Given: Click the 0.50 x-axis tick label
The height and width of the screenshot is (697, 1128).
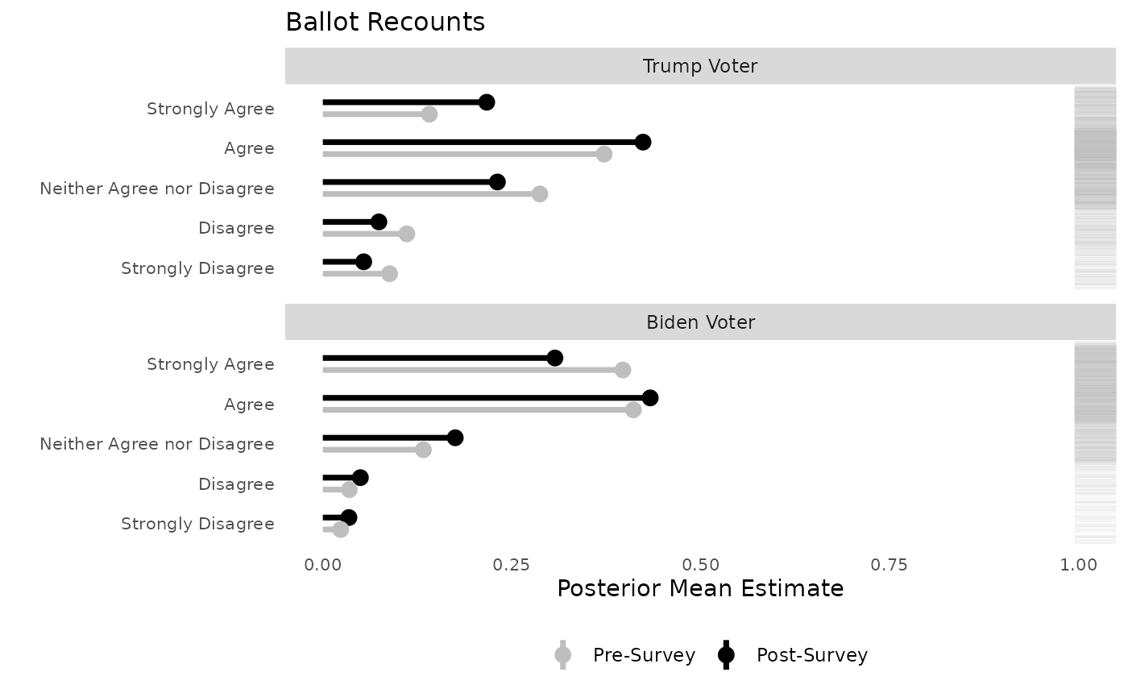Looking at the screenshot, I should coord(700,566).
